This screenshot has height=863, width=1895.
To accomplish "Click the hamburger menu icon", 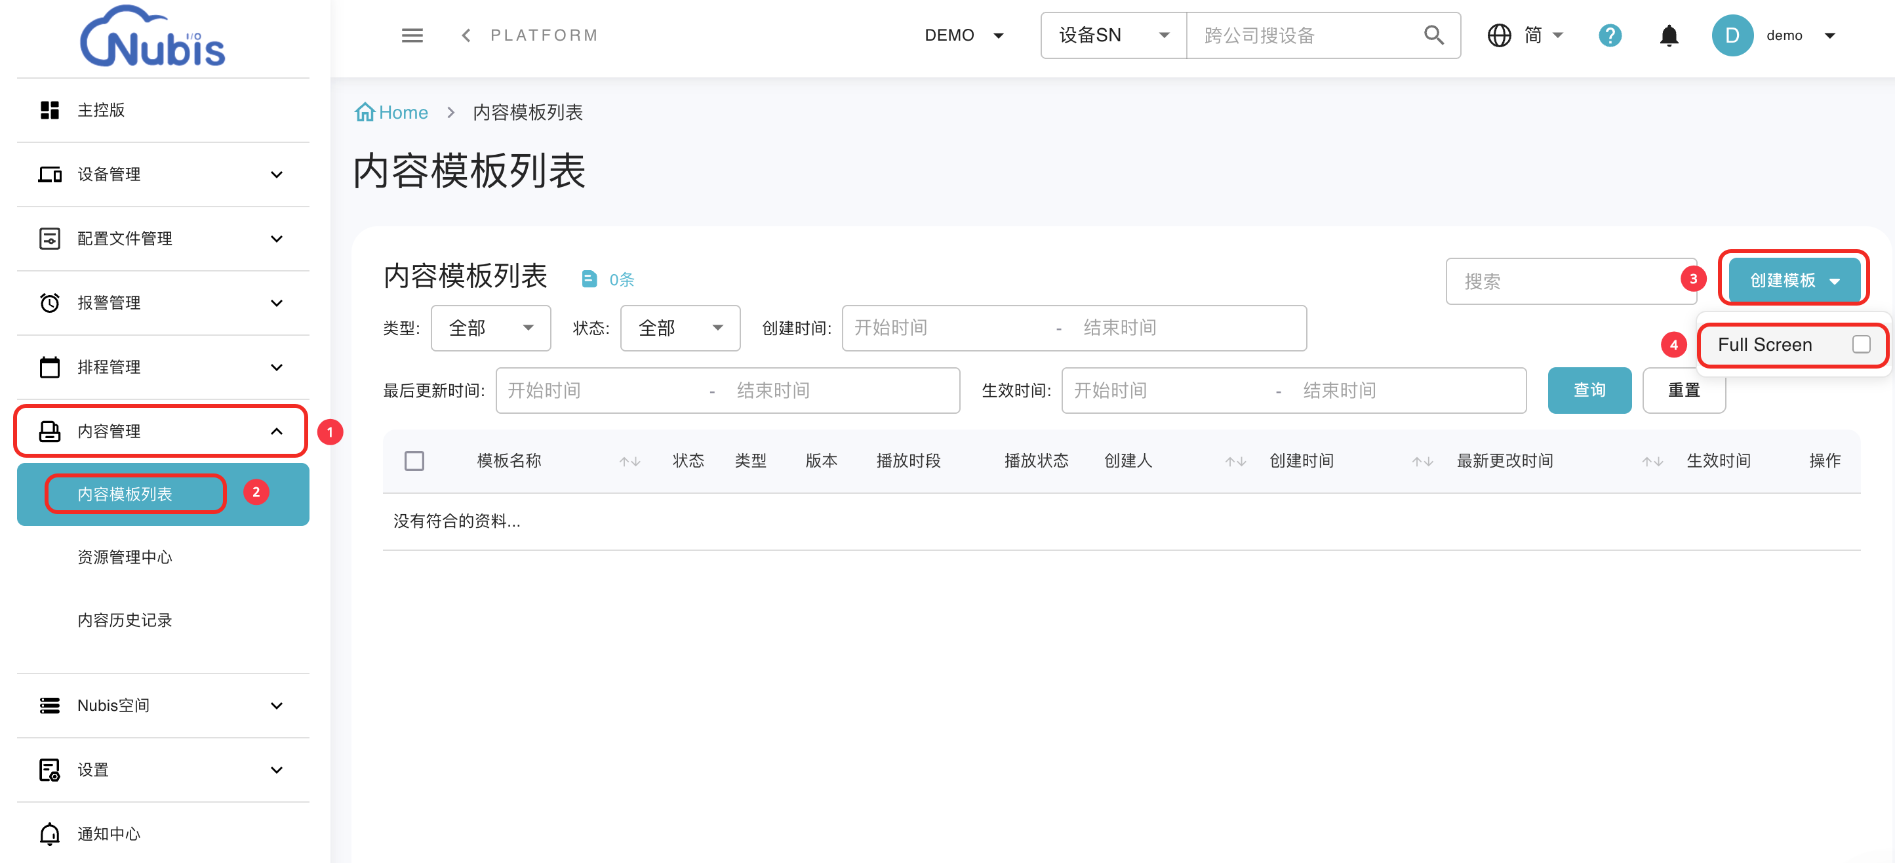I will click(412, 35).
